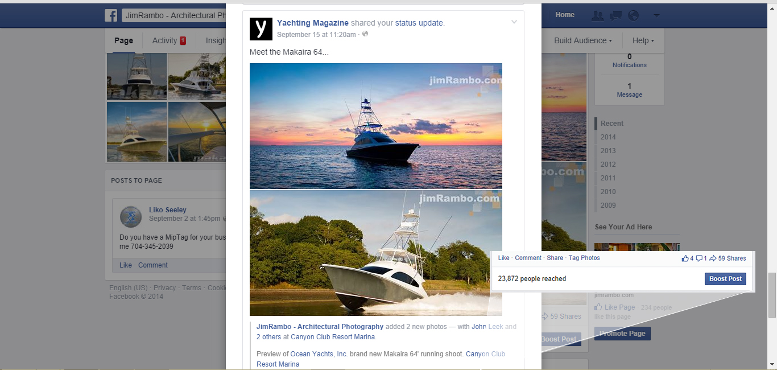The width and height of the screenshot is (777, 370).
Task: Open the messages icon in top bar
Action: click(615, 15)
